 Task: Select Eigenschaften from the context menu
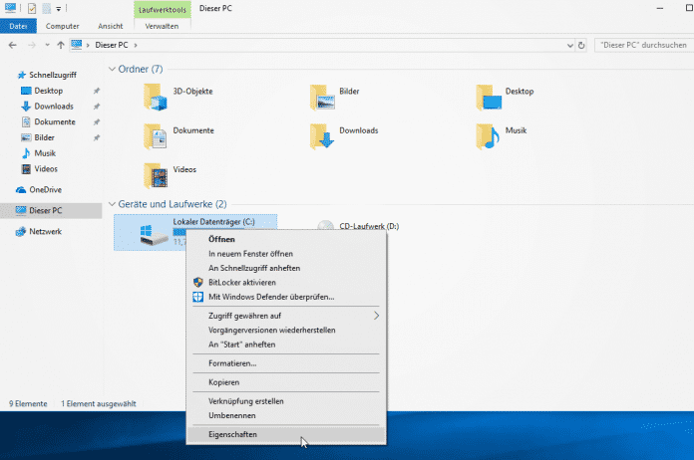tap(231, 436)
